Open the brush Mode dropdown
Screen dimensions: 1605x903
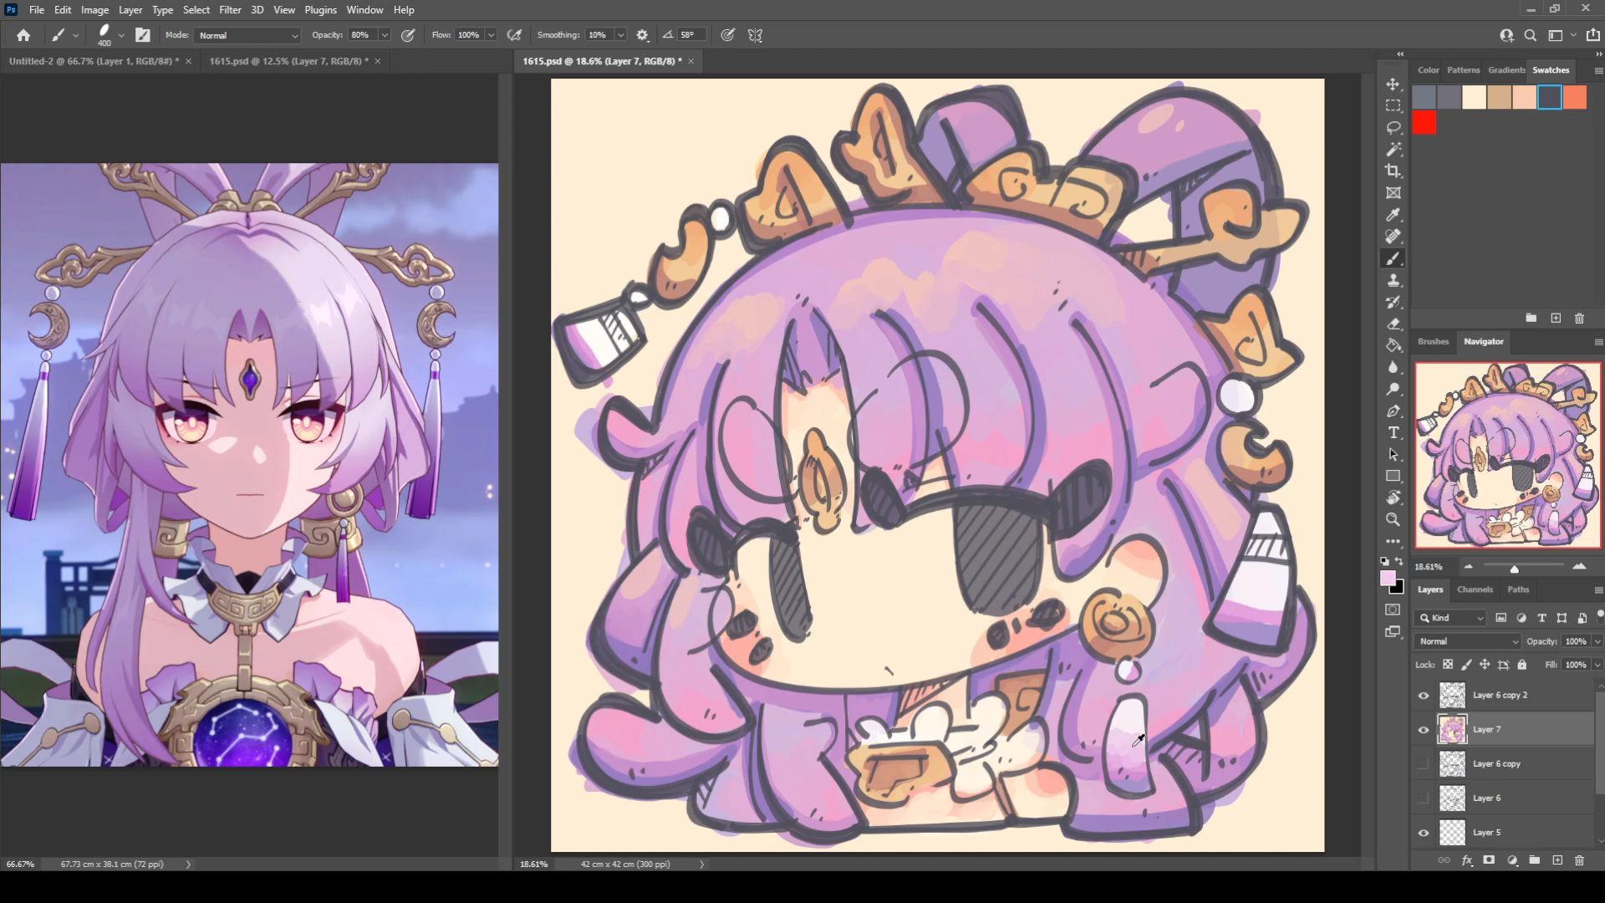click(247, 35)
